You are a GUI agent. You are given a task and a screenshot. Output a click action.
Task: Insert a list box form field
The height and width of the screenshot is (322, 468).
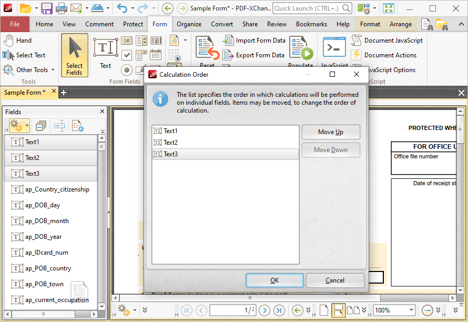pyautogui.click(x=141, y=41)
